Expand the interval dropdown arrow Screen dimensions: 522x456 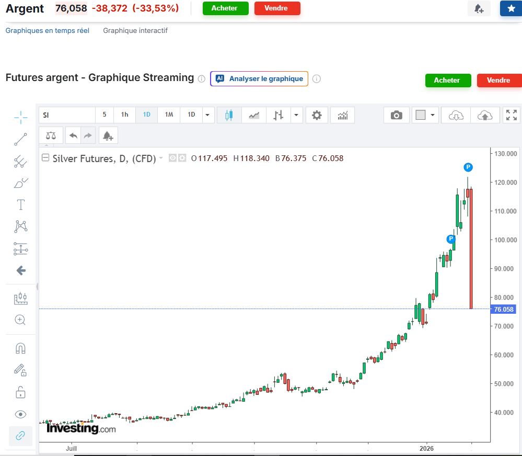point(207,115)
